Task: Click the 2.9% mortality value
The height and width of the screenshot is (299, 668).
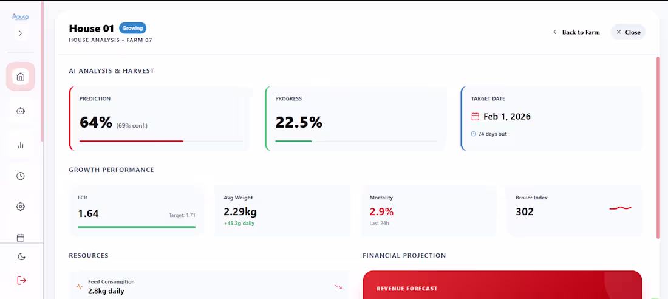Action: (x=381, y=211)
